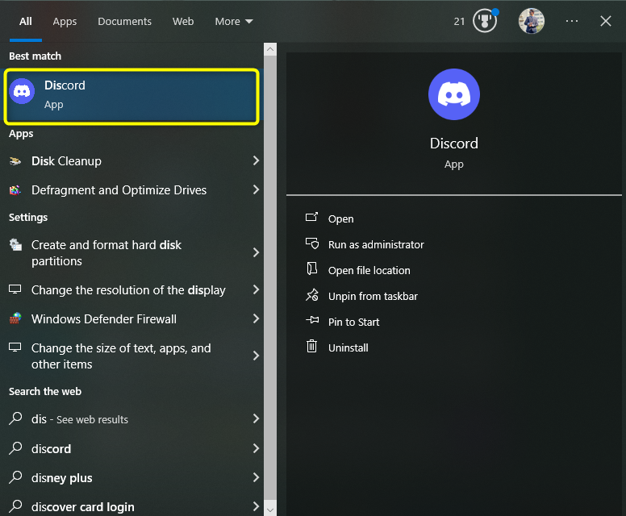Click search icon beside 'discord' suggestion
Viewport: 626px width, 516px height.
pyautogui.click(x=15, y=448)
